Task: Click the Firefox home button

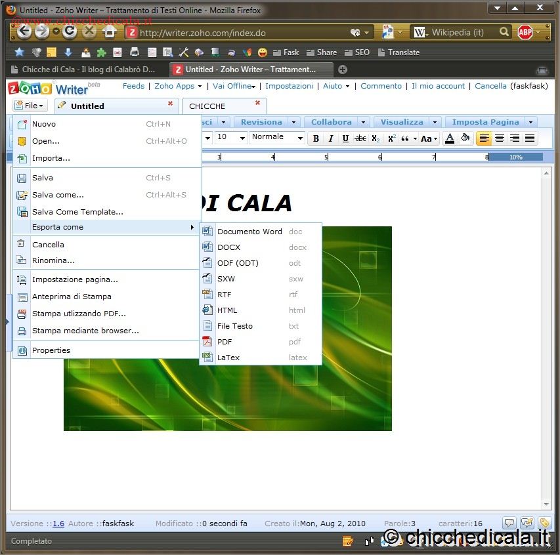Action: point(110,32)
